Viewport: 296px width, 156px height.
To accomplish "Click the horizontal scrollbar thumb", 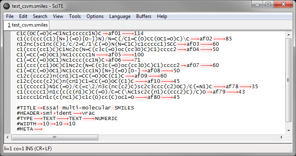I will point(55,138).
